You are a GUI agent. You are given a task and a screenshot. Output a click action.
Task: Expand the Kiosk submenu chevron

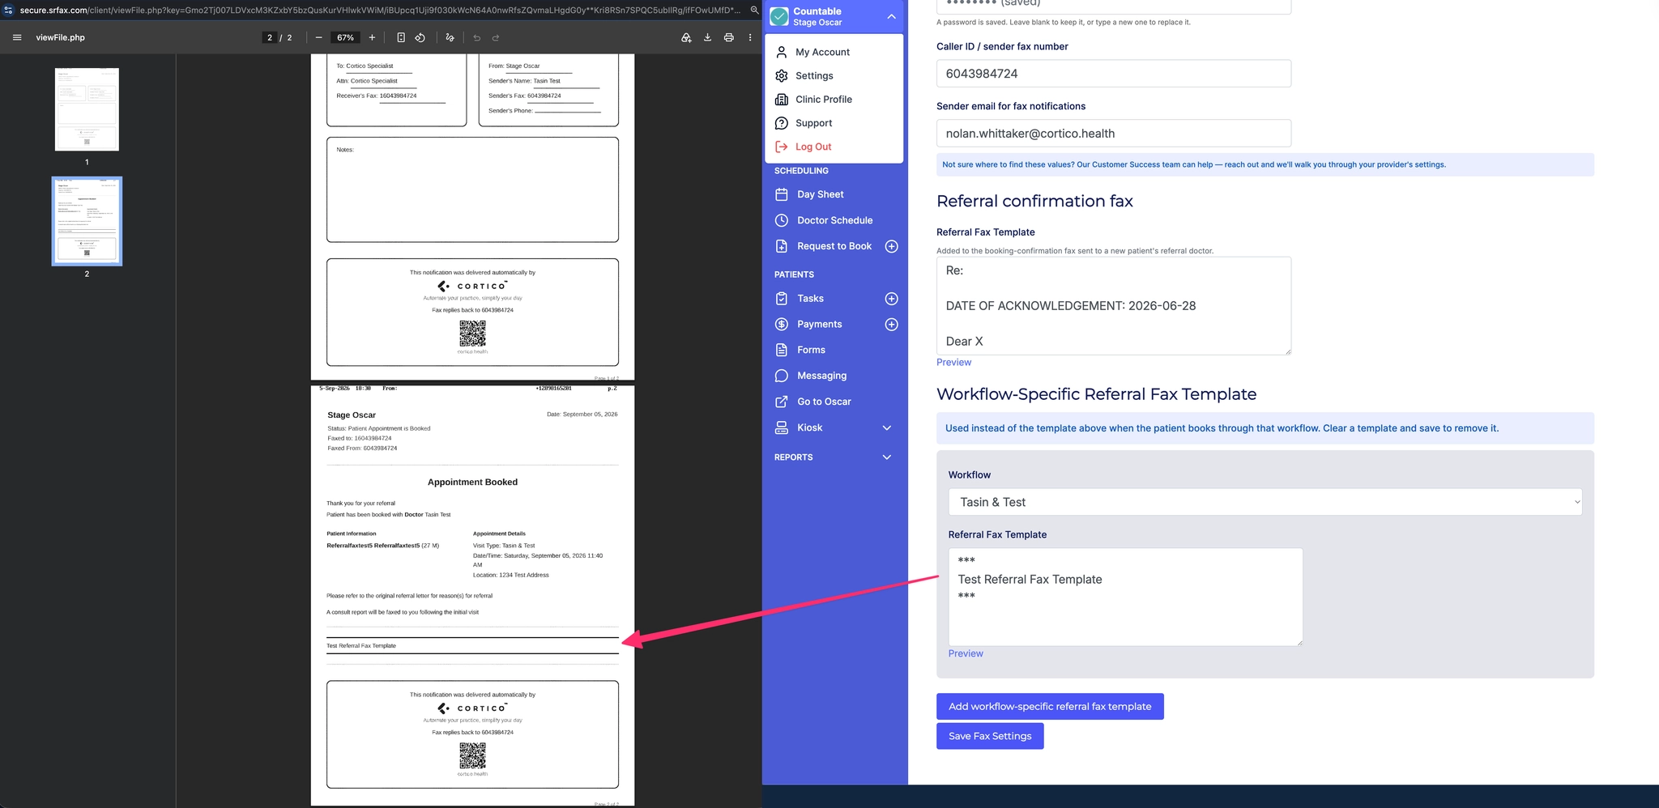(x=887, y=427)
